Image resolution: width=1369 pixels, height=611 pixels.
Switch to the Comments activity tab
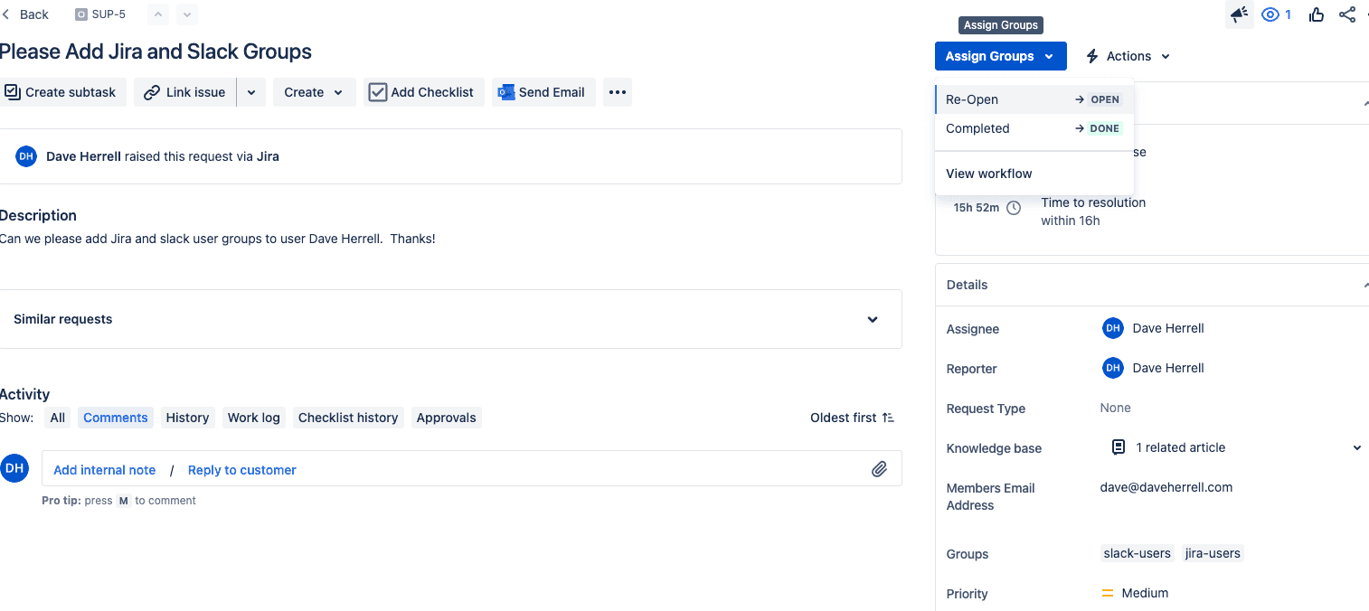tap(116, 418)
